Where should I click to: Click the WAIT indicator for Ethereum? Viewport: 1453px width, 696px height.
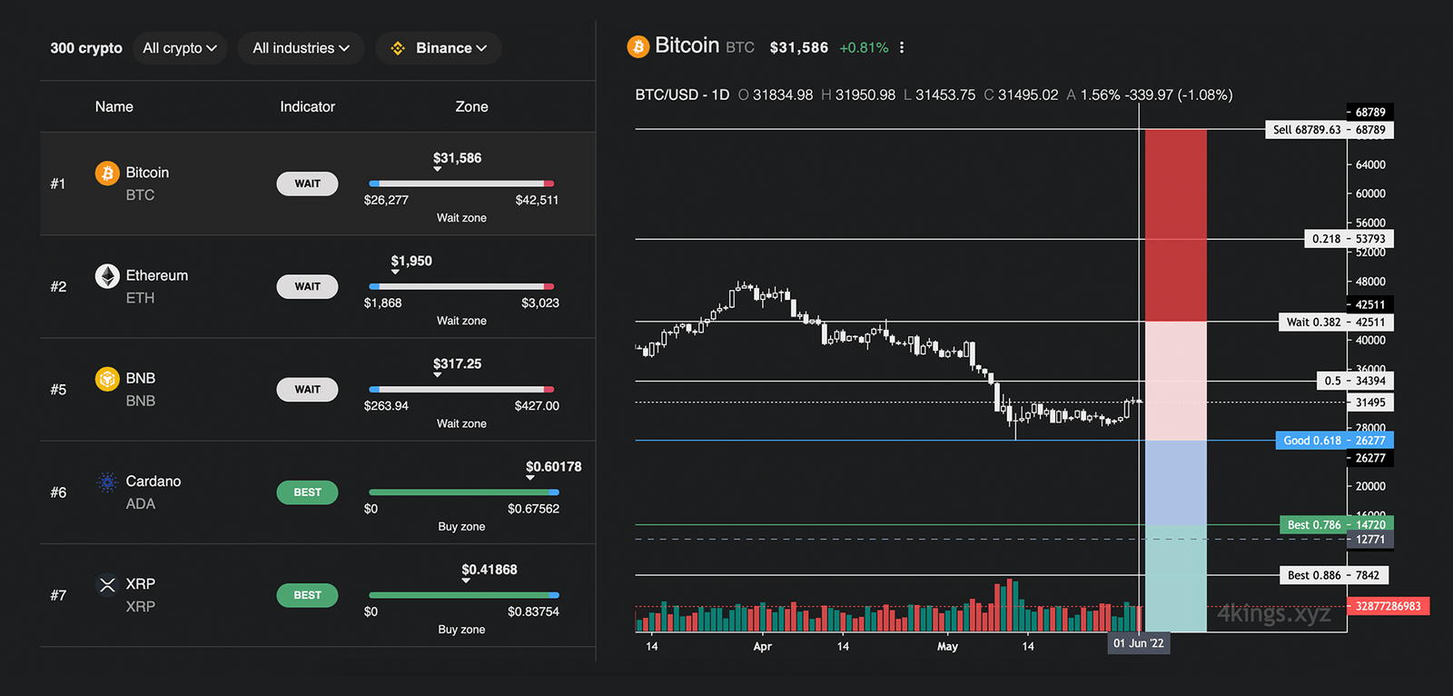(x=307, y=286)
